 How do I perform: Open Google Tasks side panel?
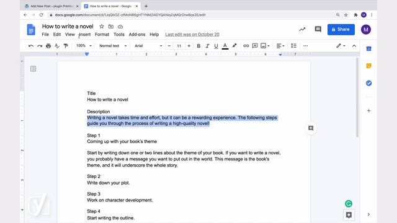(368, 83)
